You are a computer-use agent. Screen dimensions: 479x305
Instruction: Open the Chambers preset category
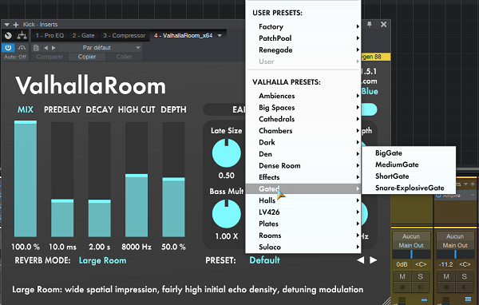[x=303, y=131]
